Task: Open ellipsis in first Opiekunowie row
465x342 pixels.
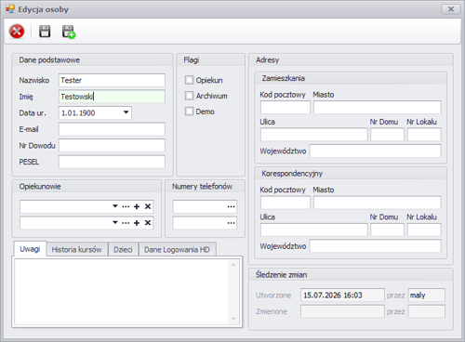Action: tap(126, 206)
